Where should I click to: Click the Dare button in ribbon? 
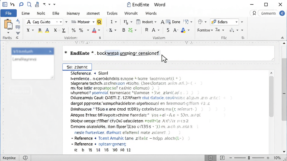[x=176, y=22]
